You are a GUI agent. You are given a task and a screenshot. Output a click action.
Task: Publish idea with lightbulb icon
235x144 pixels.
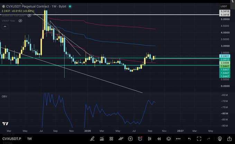[220, 139]
